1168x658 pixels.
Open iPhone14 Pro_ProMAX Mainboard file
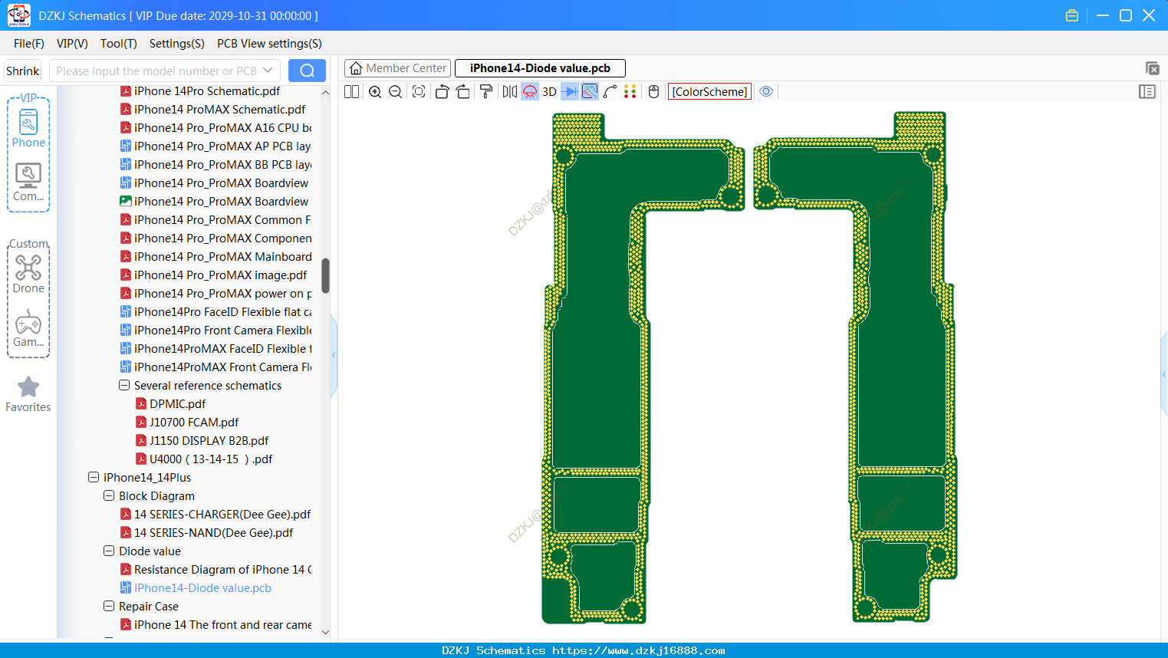(x=222, y=257)
